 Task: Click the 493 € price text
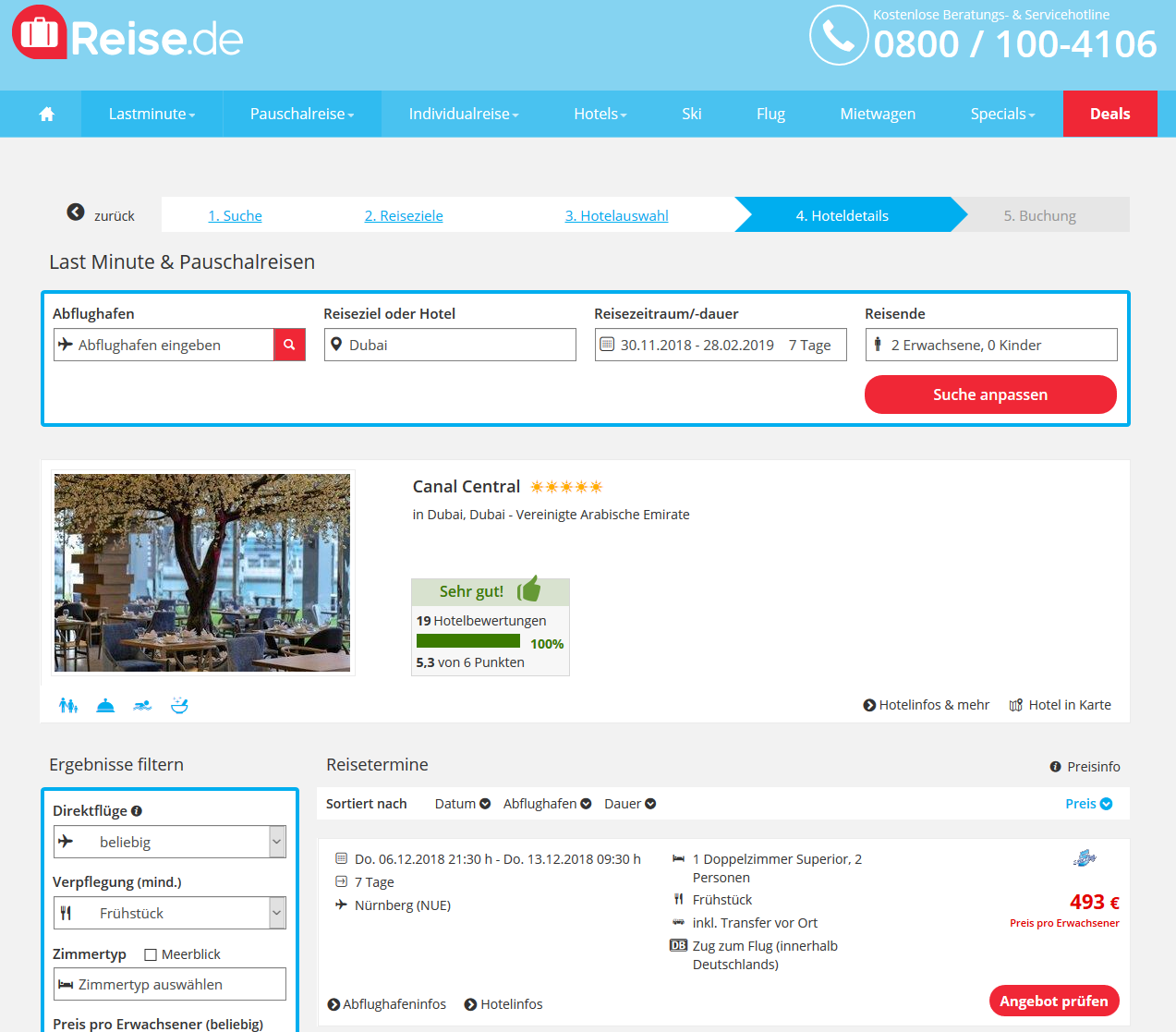pyautogui.click(x=1095, y=902)
